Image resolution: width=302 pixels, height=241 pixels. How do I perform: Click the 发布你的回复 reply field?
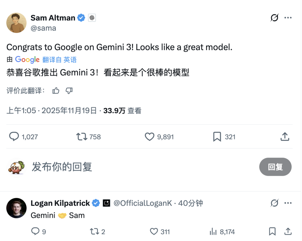[62, 167]
